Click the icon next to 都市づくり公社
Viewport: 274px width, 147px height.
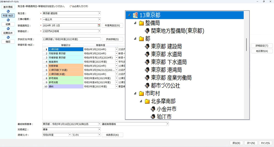pos(147,86)
